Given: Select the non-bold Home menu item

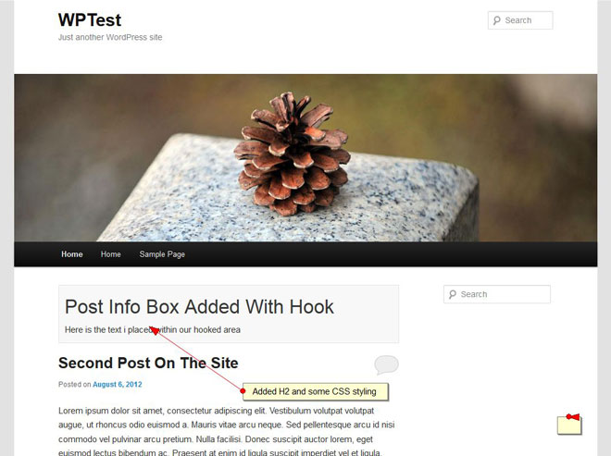Looking at the screenshot, I should [111, 254].
